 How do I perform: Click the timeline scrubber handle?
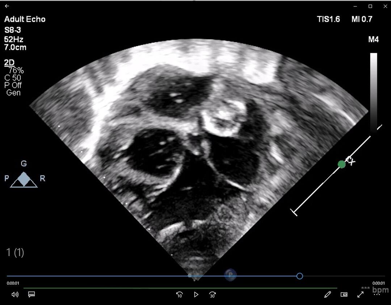click(299, 276)
